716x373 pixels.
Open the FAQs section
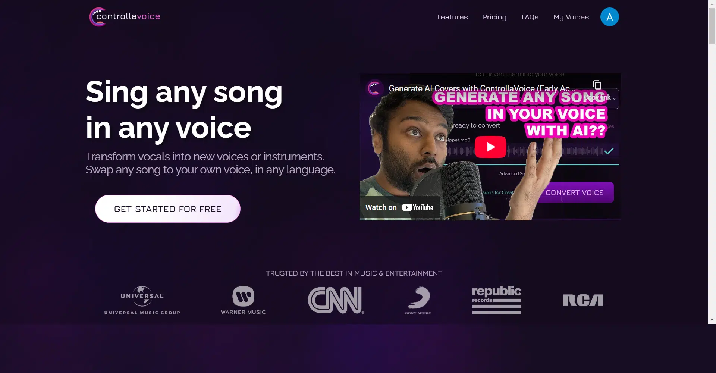click(x=530, y=17)
